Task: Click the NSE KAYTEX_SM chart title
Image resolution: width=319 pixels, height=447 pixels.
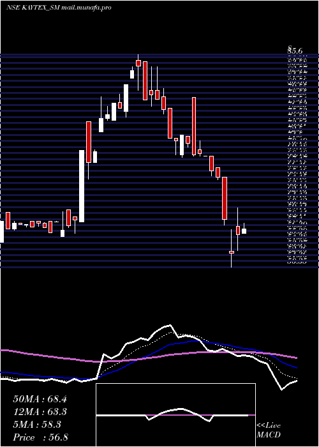Action: click(x=59, y=8)
